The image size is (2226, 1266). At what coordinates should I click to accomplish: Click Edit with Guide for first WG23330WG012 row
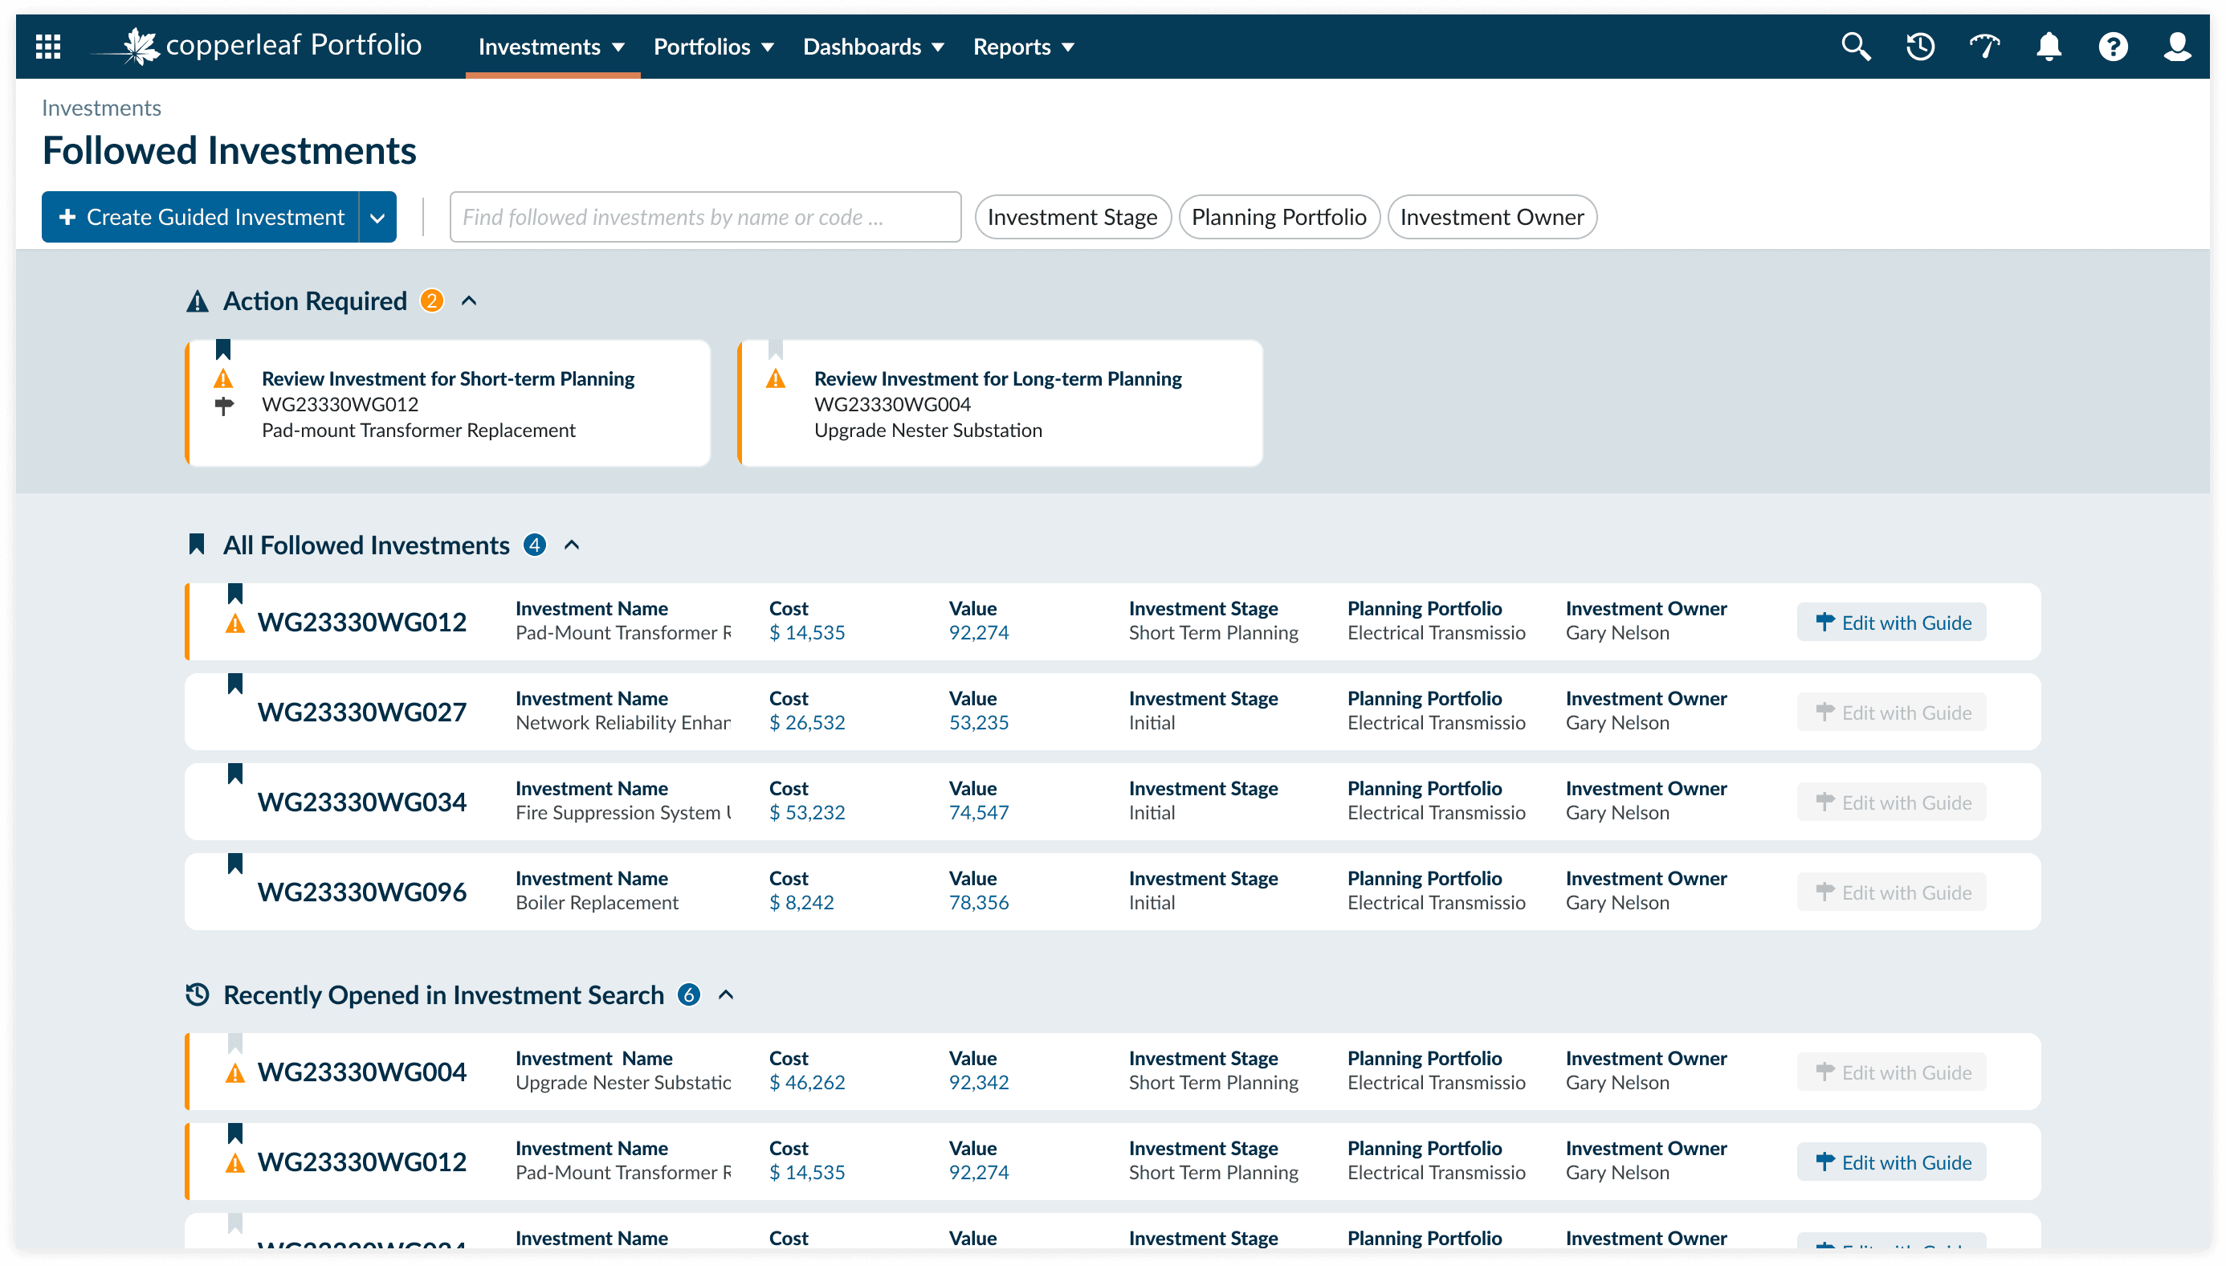click(x=1891, y=623)
